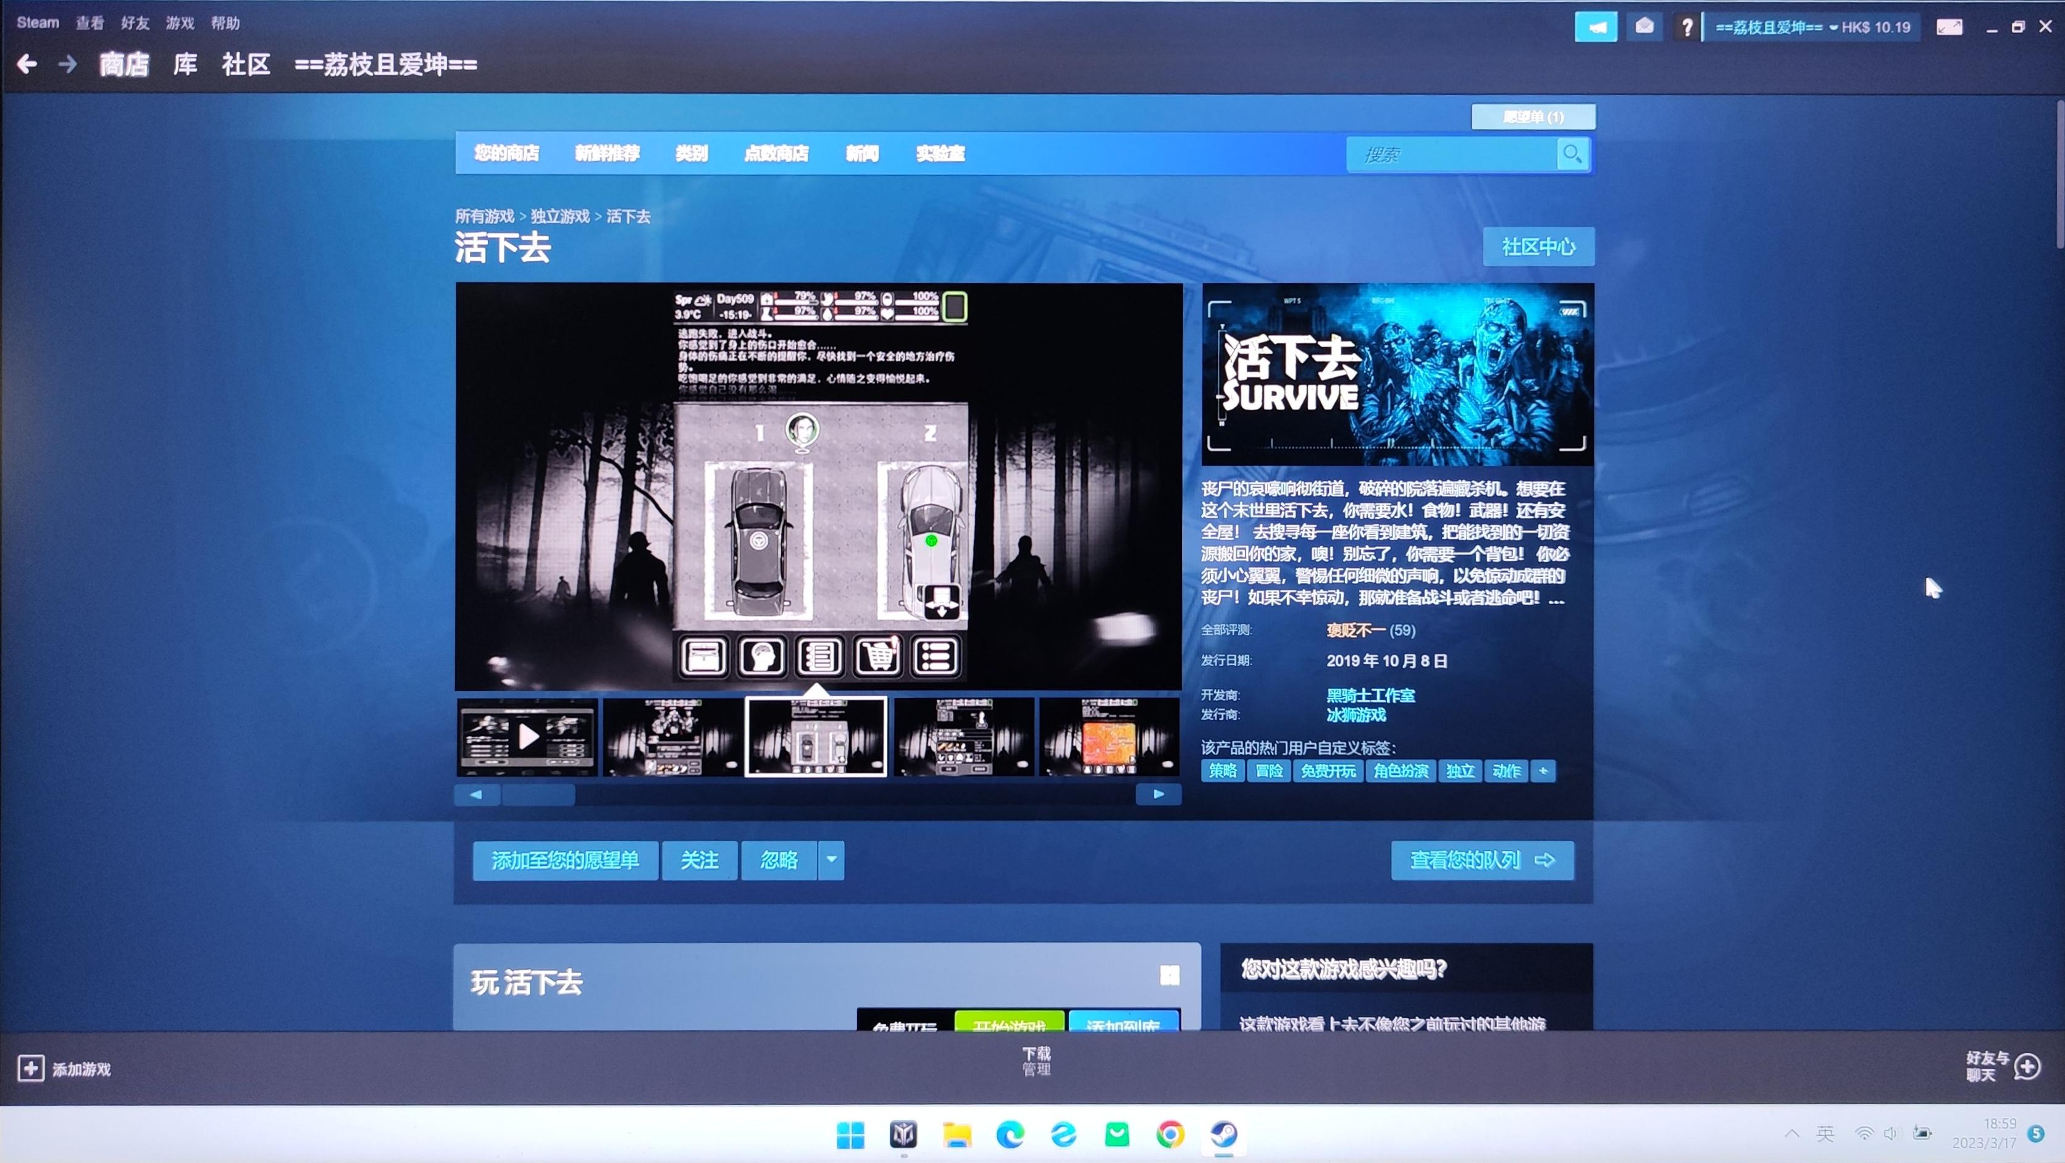Open the 独立游戏 breadcrumb link
2065x1163 pixels.
point(559,216)
